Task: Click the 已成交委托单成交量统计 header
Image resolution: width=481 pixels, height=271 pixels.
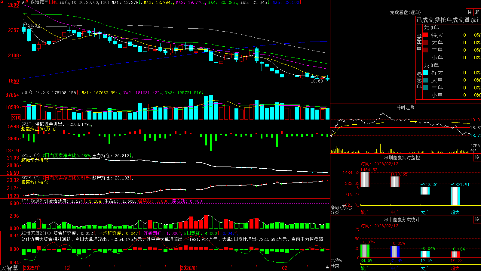Action: (449, 20)
